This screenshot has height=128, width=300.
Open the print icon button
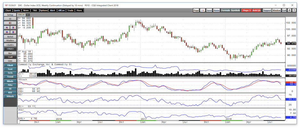pos(10,19)
